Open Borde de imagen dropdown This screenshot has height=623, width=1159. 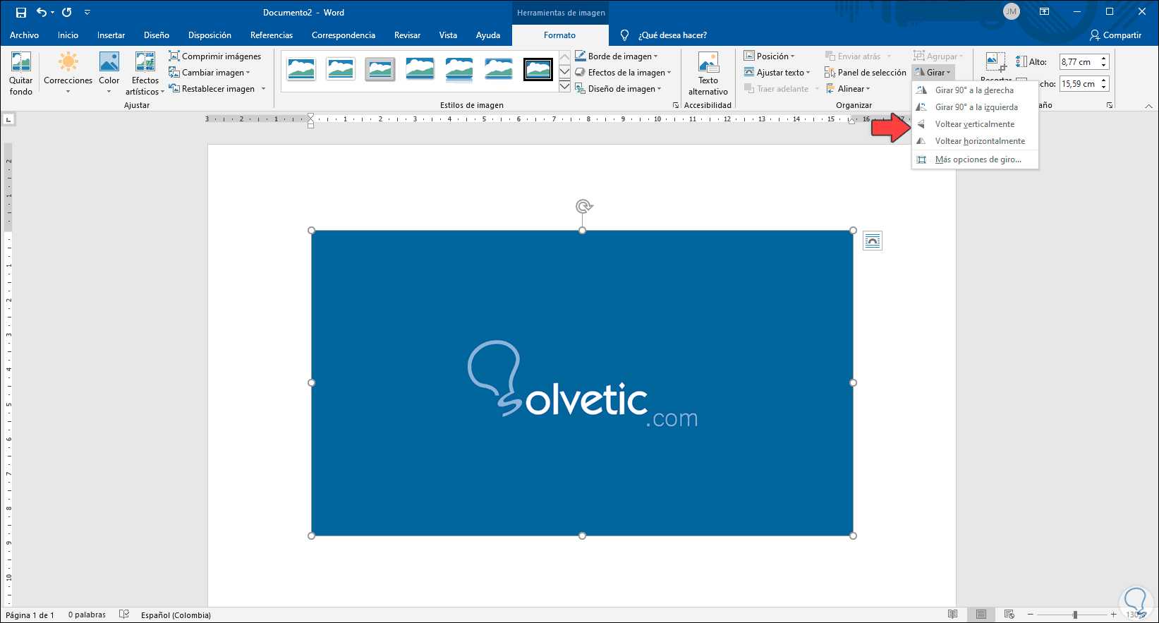click(617, 56)
